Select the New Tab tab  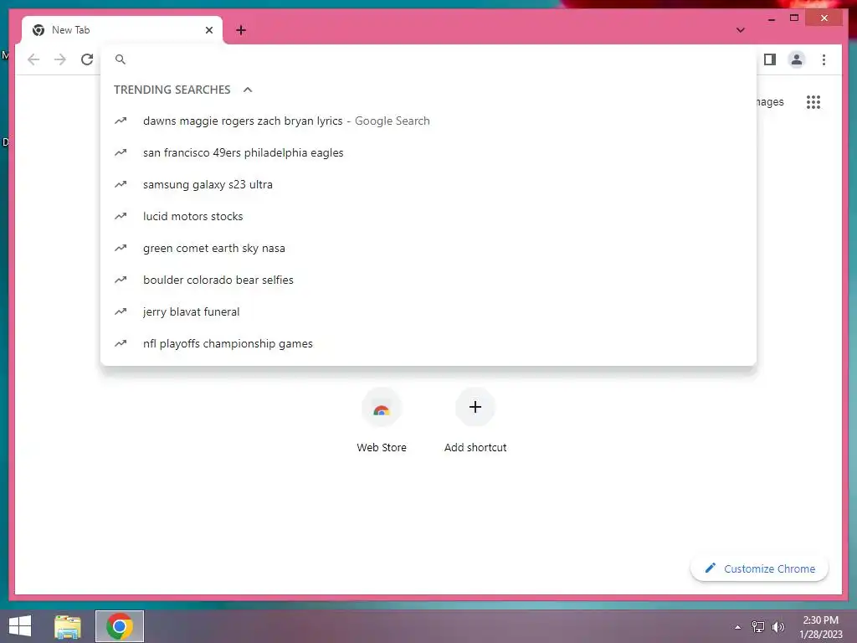tap(122, 30)
